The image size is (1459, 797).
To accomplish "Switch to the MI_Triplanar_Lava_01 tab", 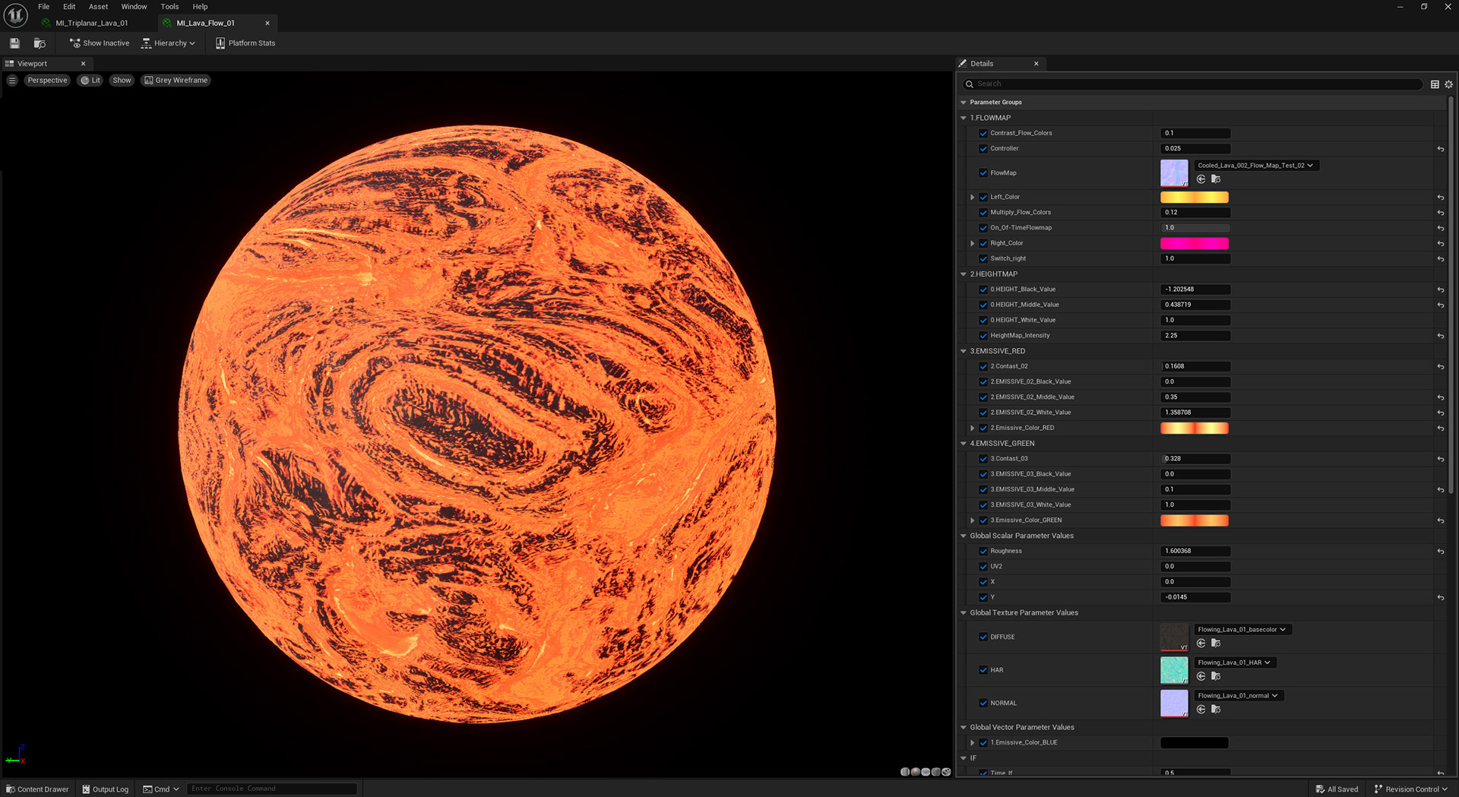I will click(91, 23).
